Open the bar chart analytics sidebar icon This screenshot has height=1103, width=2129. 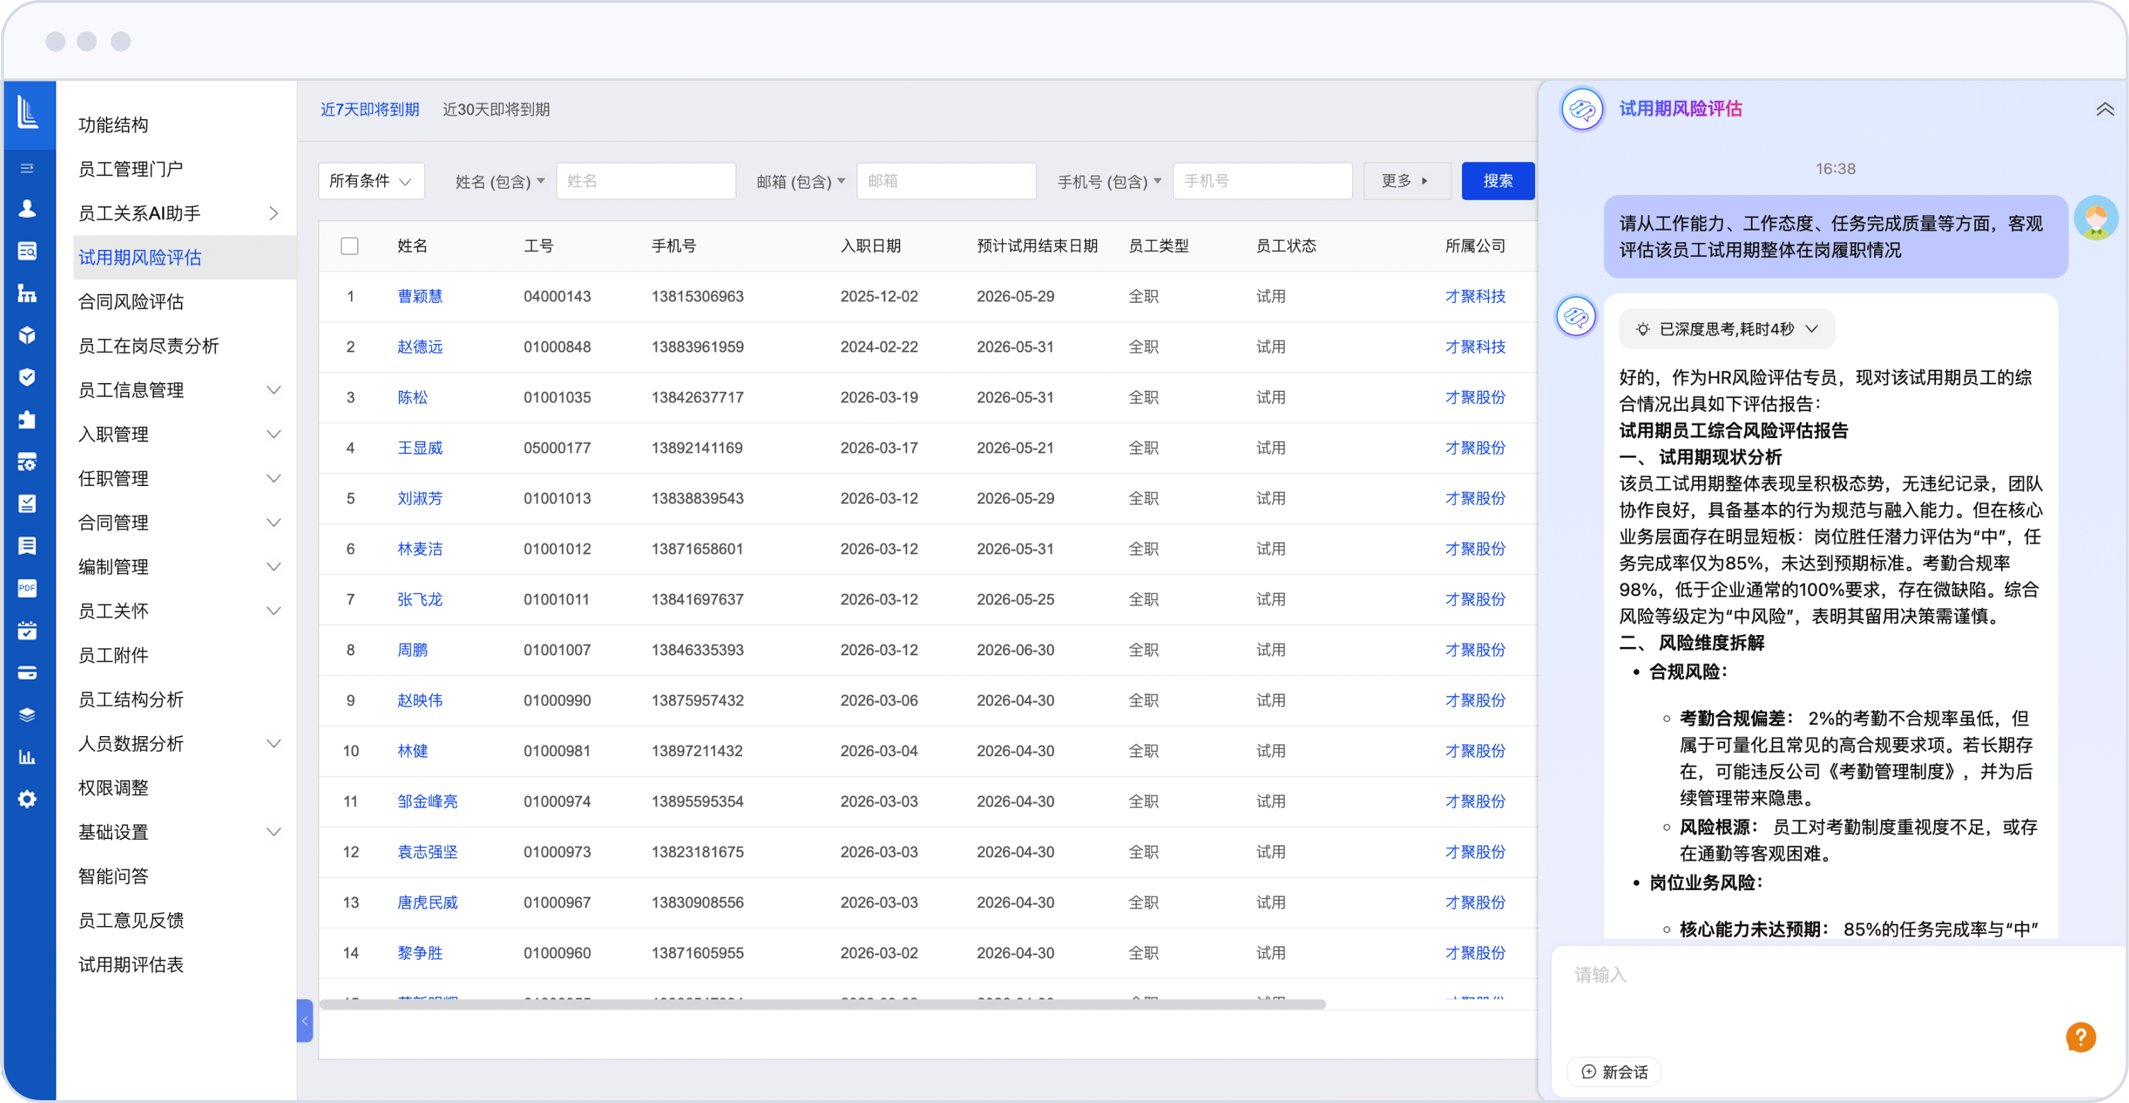point(27,756)
